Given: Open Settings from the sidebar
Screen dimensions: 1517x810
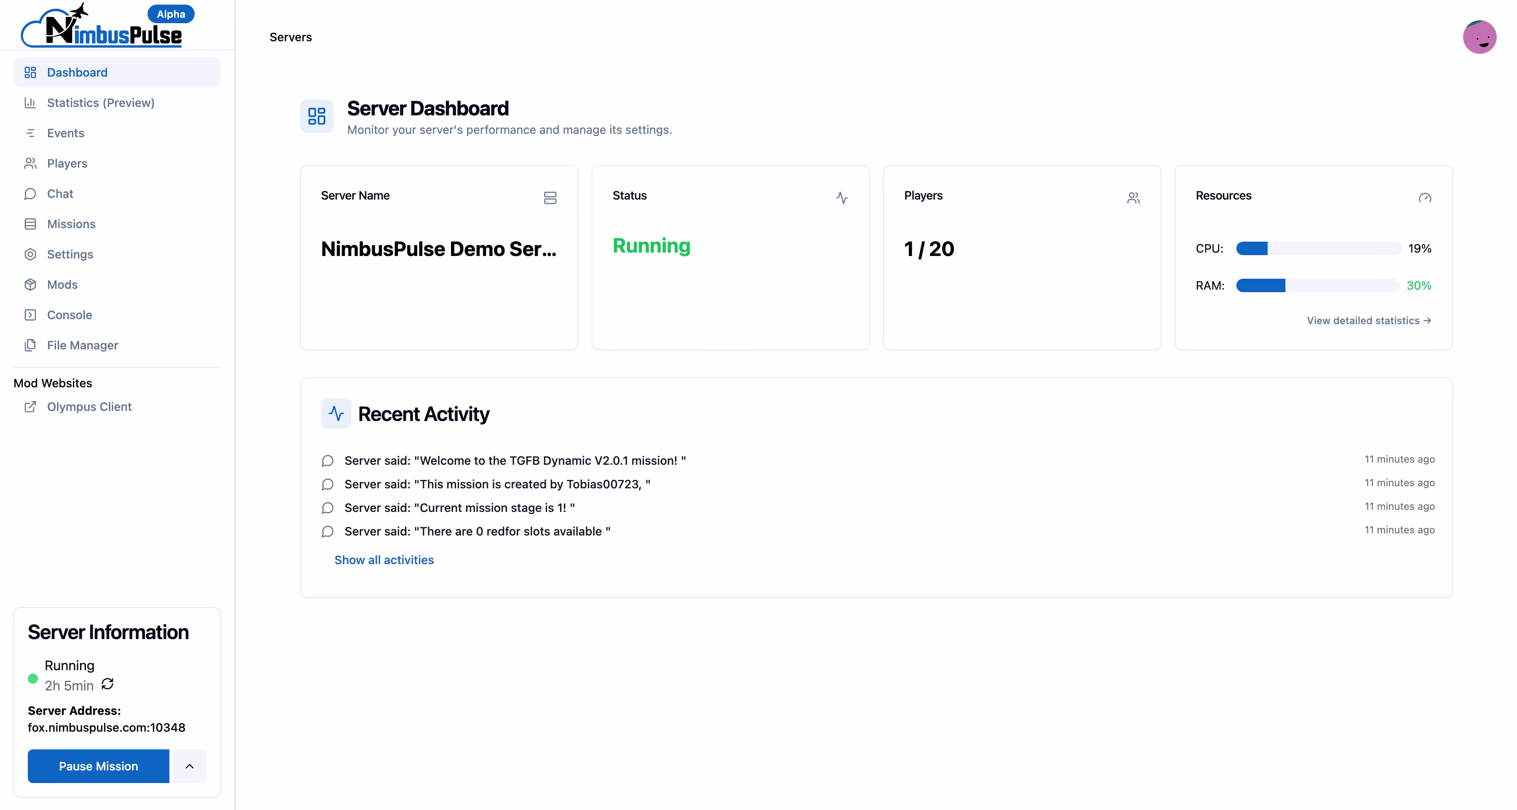Looking at the screenshot, I should click(117, 254).
